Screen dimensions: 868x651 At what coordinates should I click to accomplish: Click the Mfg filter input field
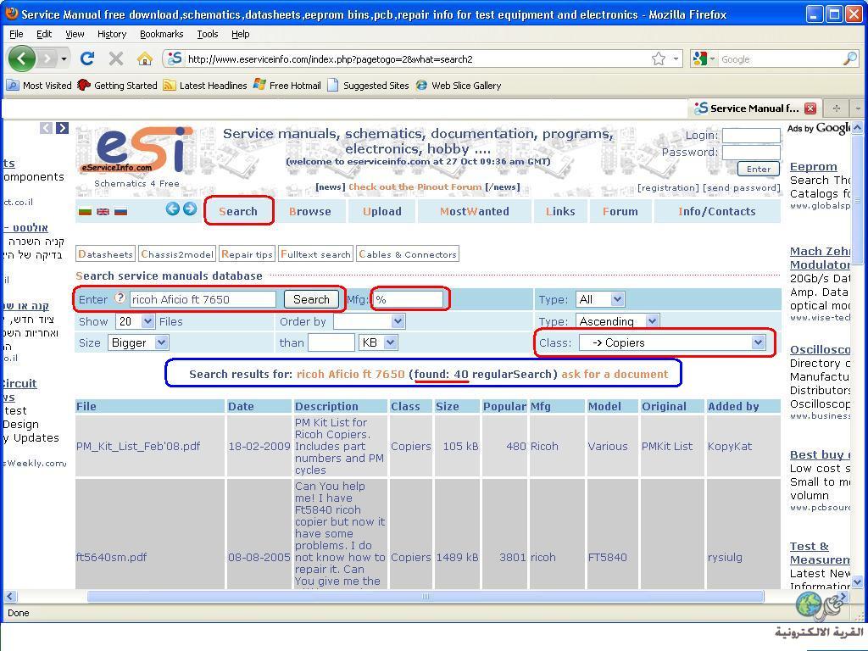tap(408, 299)
